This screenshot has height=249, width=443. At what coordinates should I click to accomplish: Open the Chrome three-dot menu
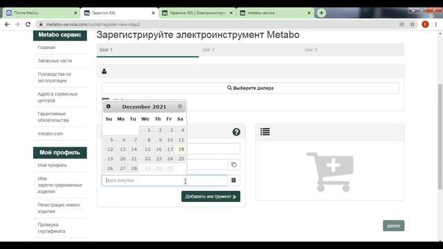pos(436,25)
